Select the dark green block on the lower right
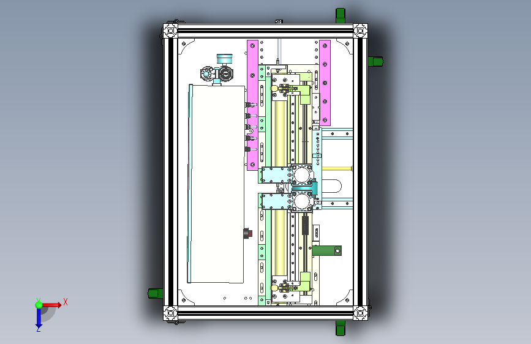Screen dimensions: 531x344 [327, 250]
